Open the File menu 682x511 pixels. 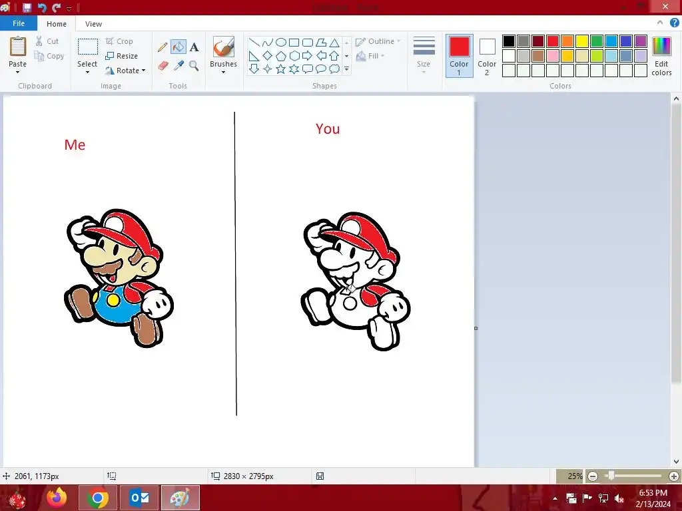pyautogui.click(x=19, y=23)
